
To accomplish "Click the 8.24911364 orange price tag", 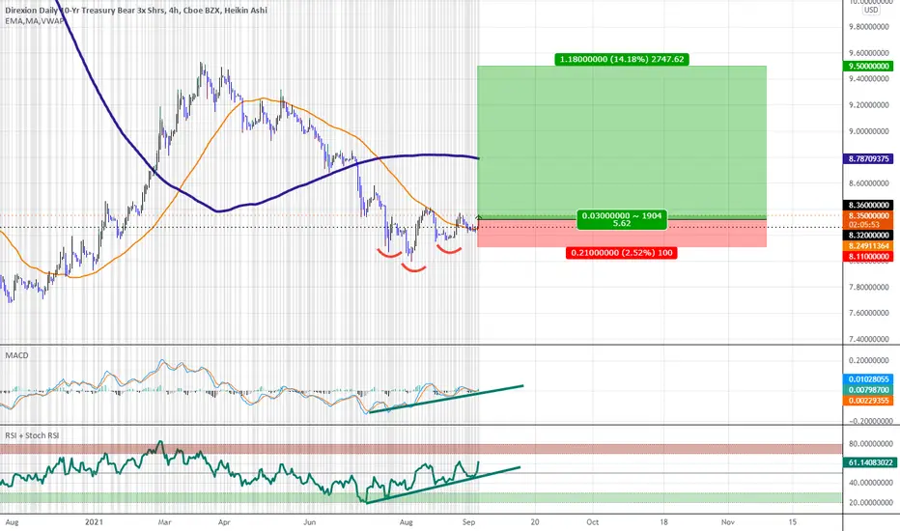I will click(869, 245).
